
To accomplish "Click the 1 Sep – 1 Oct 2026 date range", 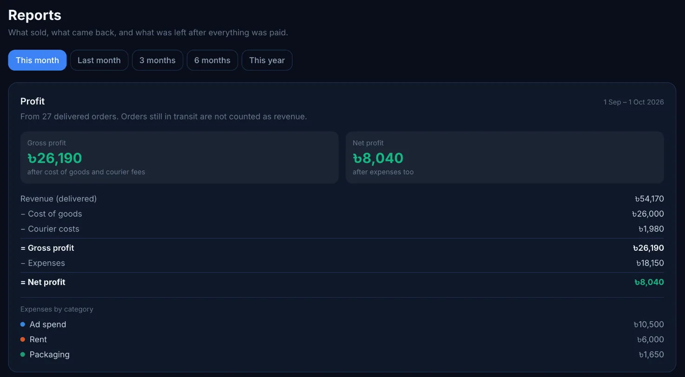I will pyautogui.click(x=633, y=102).
